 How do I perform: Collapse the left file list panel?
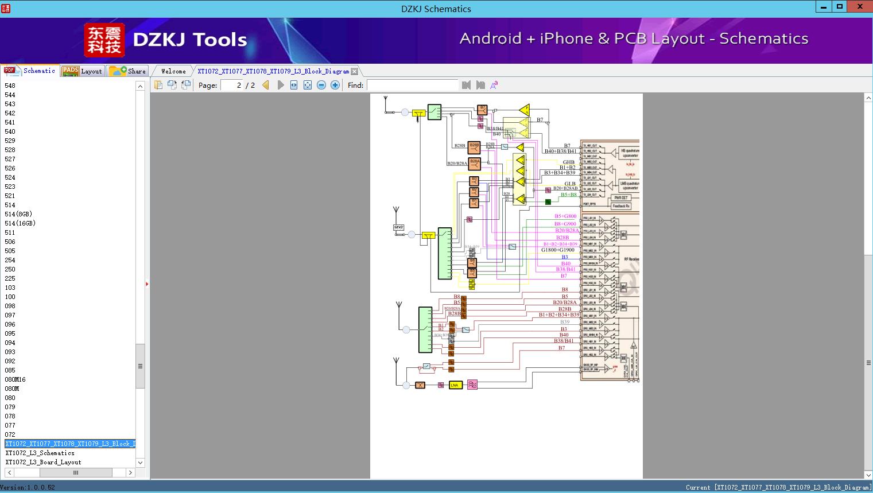pyautogui.click(x=147, y=284)
